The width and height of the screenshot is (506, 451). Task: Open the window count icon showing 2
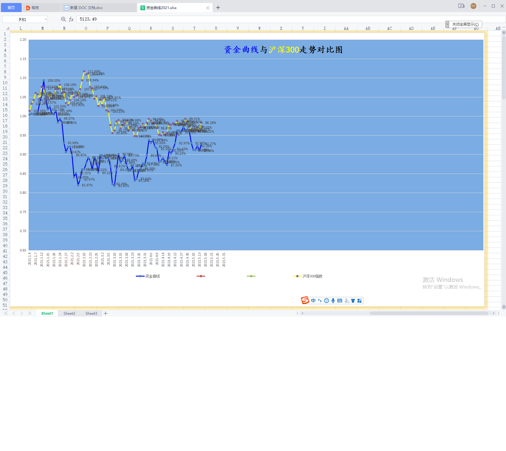(461, 6)
